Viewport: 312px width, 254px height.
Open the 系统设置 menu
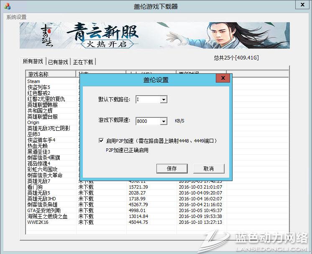16,17
